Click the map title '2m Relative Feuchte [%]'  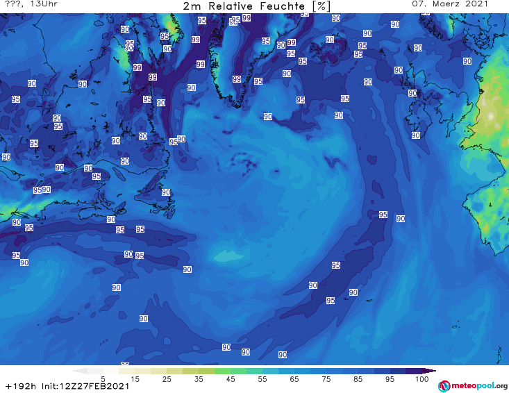[256, 6]
